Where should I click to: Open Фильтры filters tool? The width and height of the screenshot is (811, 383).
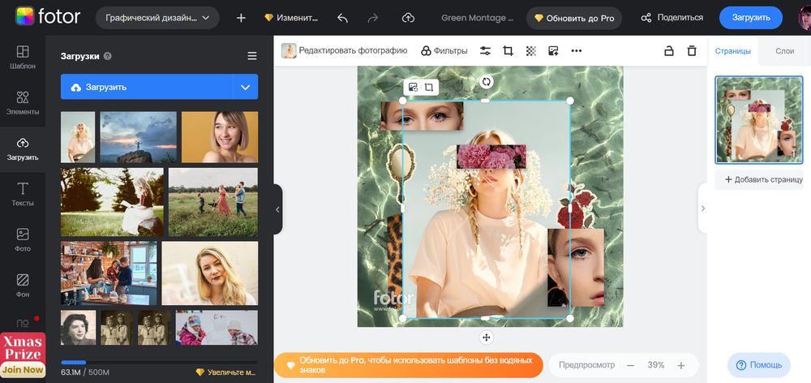pyautogui.click(x=444, y=50)
